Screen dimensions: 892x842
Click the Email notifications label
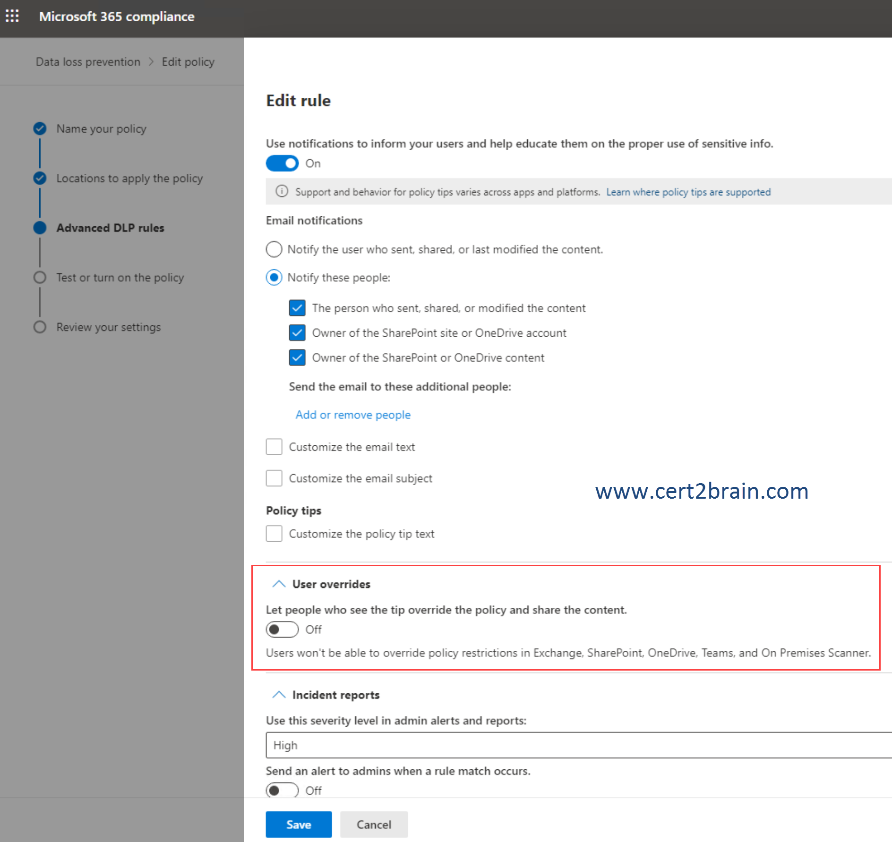(314, 221)
